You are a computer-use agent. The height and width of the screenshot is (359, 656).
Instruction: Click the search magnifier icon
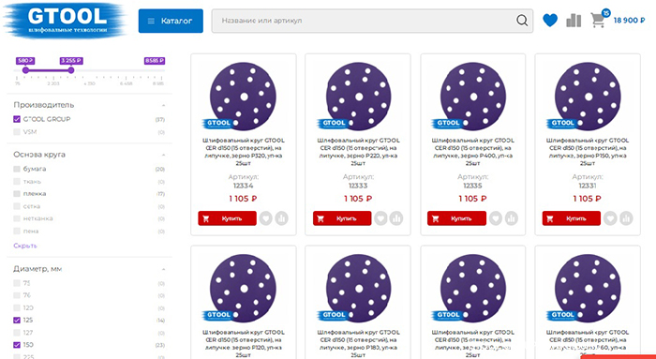[522, 21]
